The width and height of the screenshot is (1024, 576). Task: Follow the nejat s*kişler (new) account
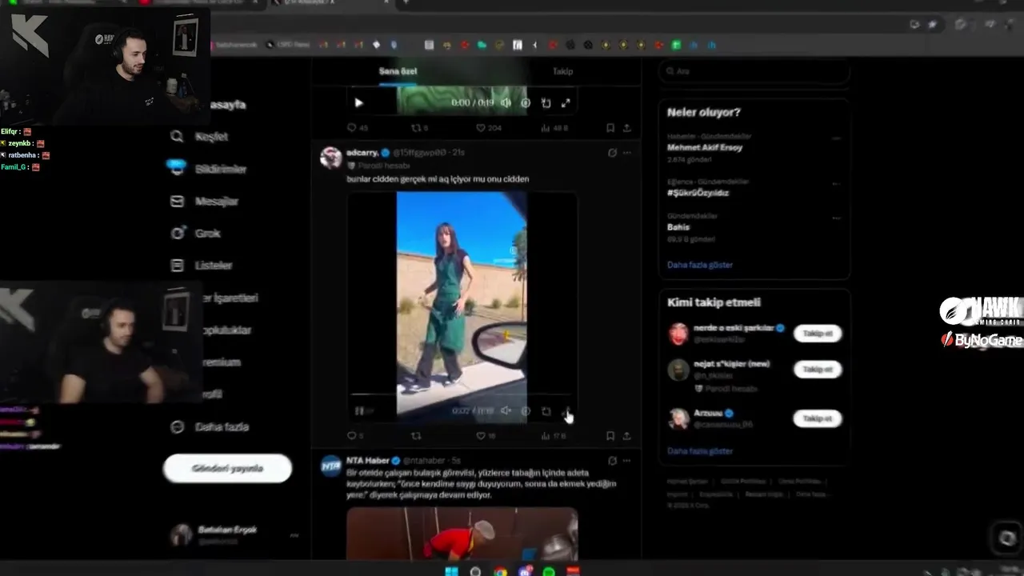pos(818,370)
